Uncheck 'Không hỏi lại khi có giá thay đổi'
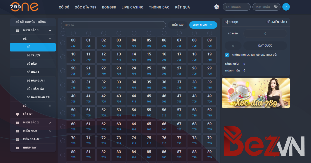The width and height of the screenshot is (311, 163). (x=227, y=55)
